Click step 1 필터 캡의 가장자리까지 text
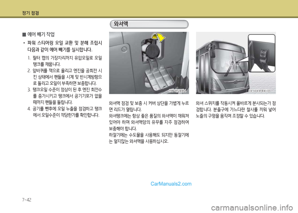Screen dimensions: 298x213 tap(65, 61)
